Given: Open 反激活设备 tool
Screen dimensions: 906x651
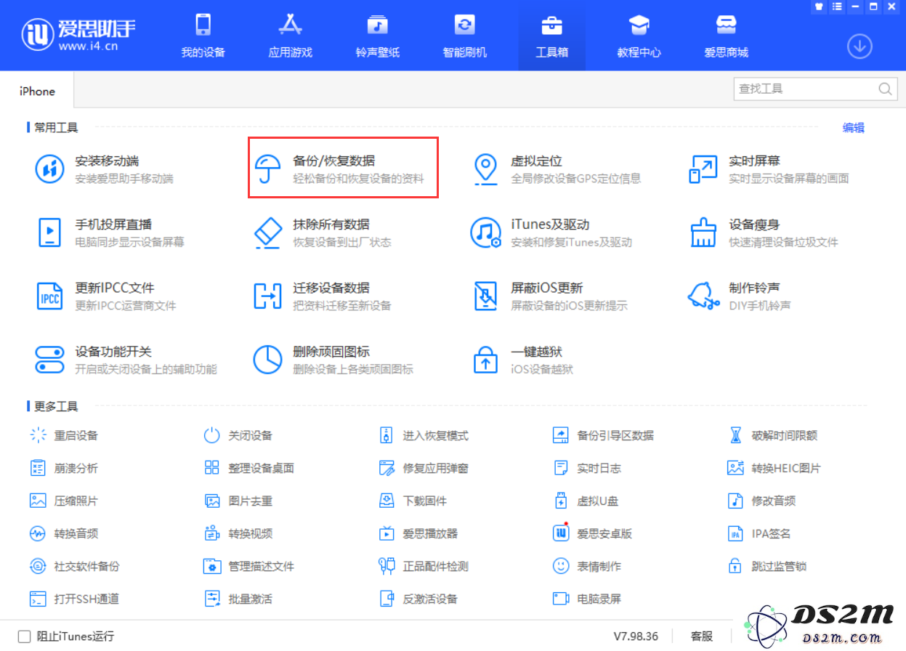Looking at the screenshot, I should click(420, 599).
